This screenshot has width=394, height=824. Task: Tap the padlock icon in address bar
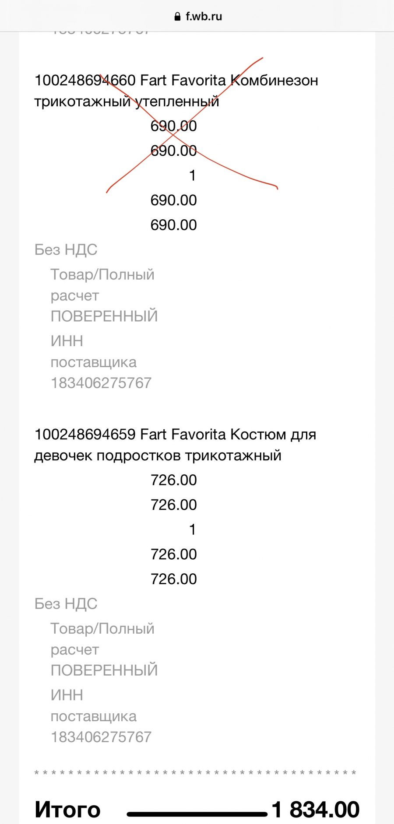pyautogui.click(x=177, y=17)
